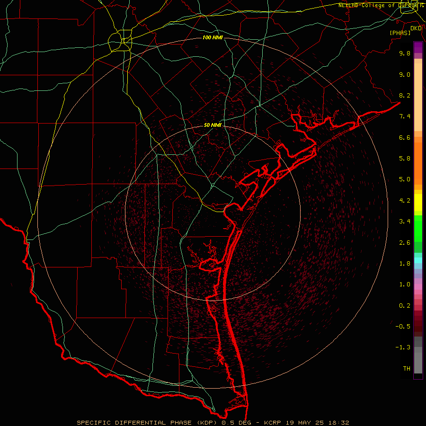426x426 pixels.
Task: Select the 9.8 value on color scale
Action: click(405, 53)
